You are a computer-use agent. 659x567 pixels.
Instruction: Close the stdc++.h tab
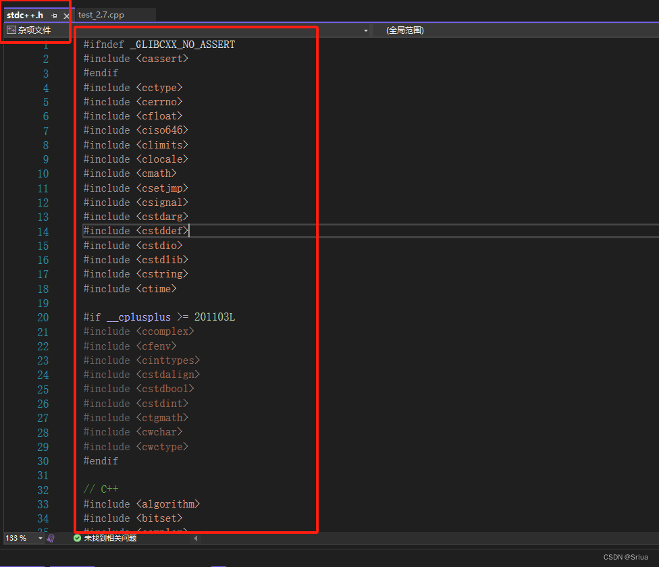(66, 16)
